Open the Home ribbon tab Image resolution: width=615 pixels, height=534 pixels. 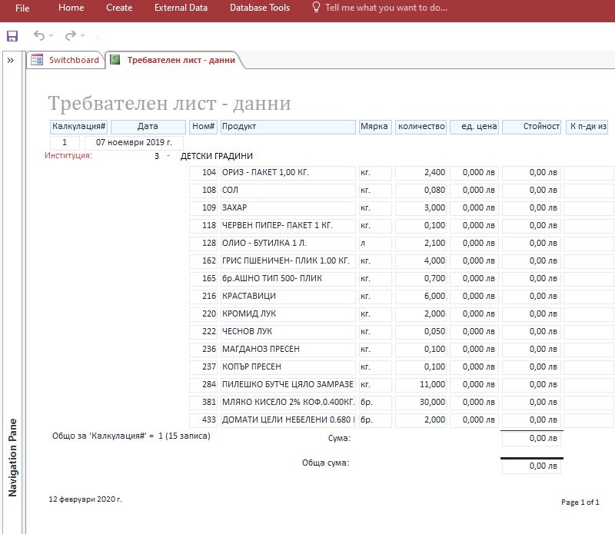tap(71, 8)
